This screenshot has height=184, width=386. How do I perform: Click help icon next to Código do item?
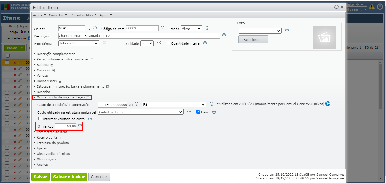pyautogui.click(x=163, y=28)
